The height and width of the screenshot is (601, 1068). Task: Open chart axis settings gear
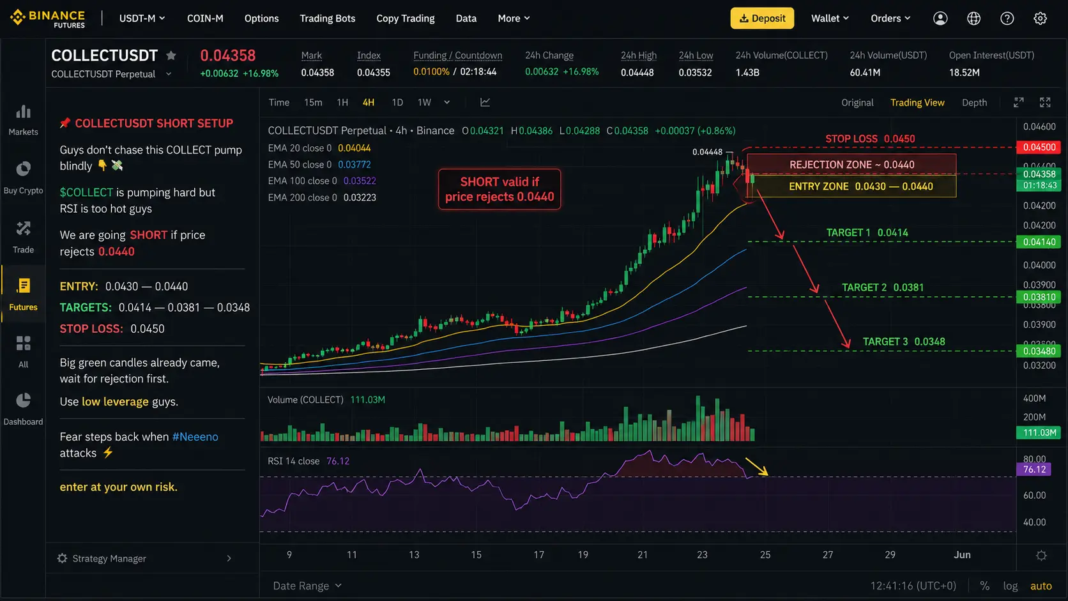point(1041,555)
